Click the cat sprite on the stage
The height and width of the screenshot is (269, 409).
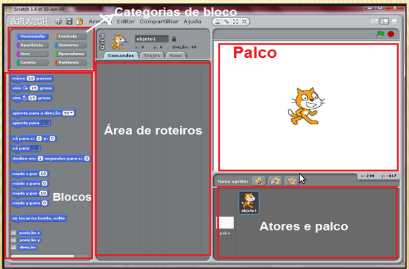click(x=306, y=106)
